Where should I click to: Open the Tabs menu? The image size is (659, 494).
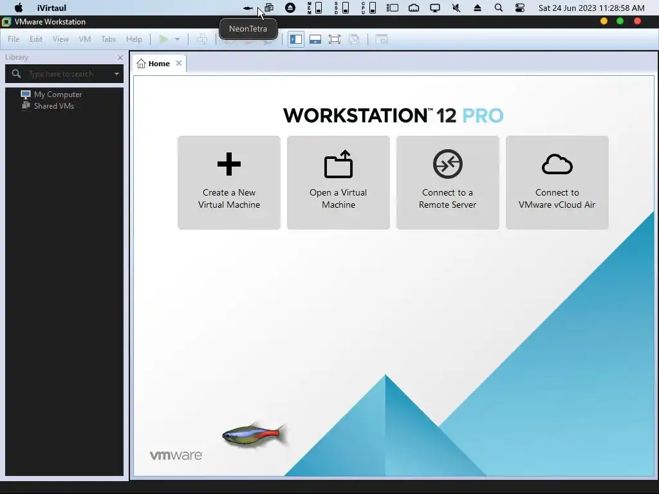coord(108,39)
